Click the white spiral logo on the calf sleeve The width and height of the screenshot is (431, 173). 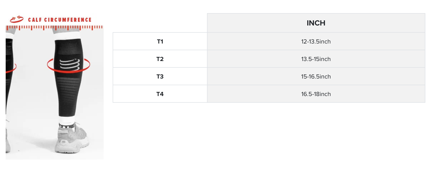70,64
